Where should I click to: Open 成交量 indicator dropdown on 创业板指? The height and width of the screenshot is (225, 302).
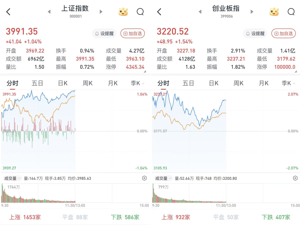point(163,178)
